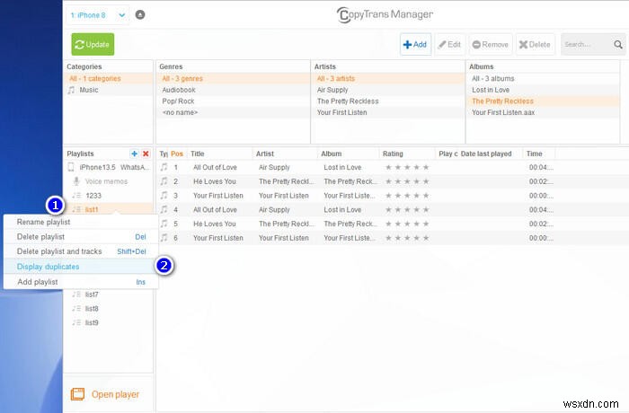Select Air Supply in Artists list
This screenshot has width=629, height=413.
point(388,90)
